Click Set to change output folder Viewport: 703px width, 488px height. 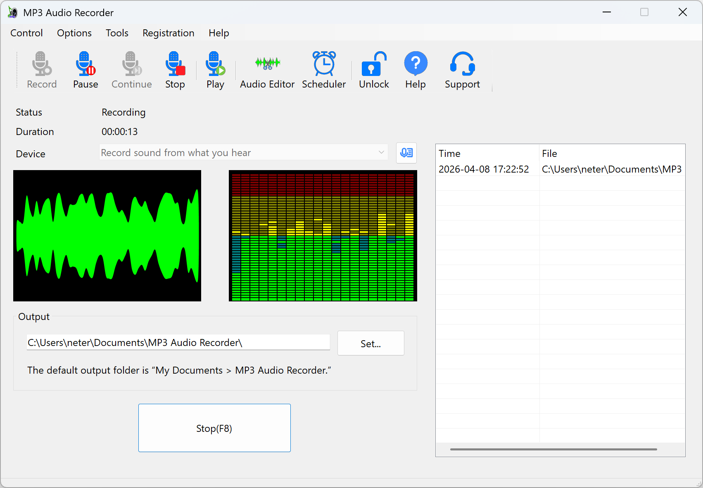coord(370,343)
